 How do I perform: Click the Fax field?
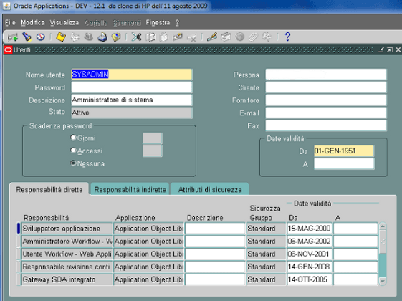click(x=326, y=125)
